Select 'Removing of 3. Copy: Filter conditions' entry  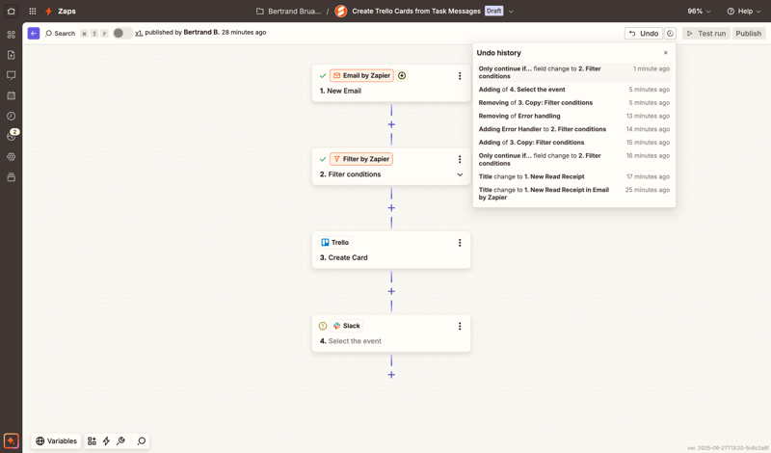pos(573,103)
